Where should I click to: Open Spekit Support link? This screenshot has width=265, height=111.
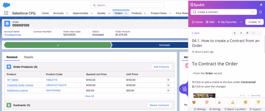(x=255, y=109)
